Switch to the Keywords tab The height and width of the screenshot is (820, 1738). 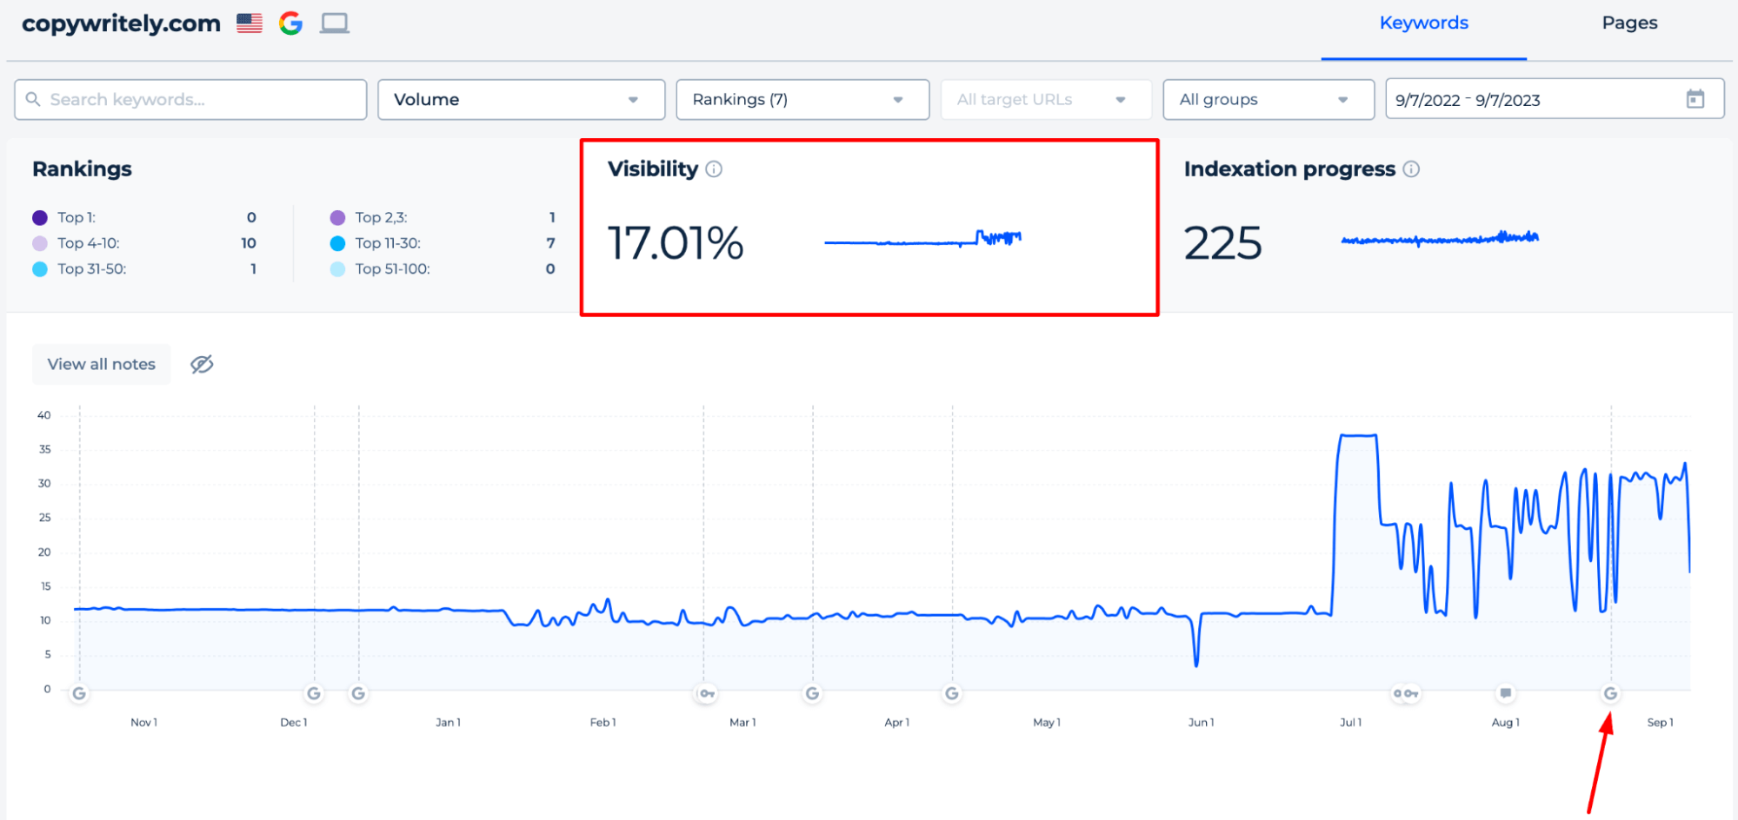tap(1423, 23)
